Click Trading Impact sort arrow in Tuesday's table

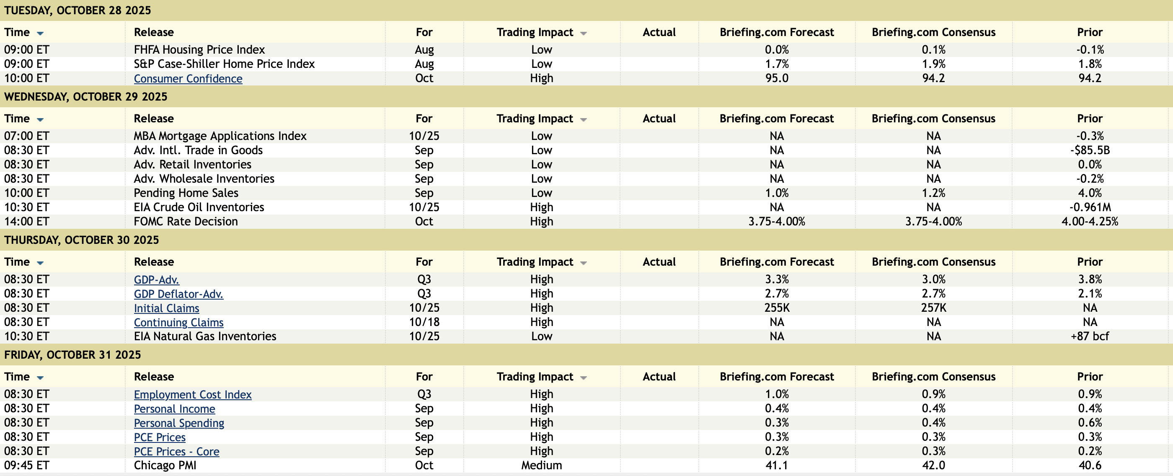583,33
